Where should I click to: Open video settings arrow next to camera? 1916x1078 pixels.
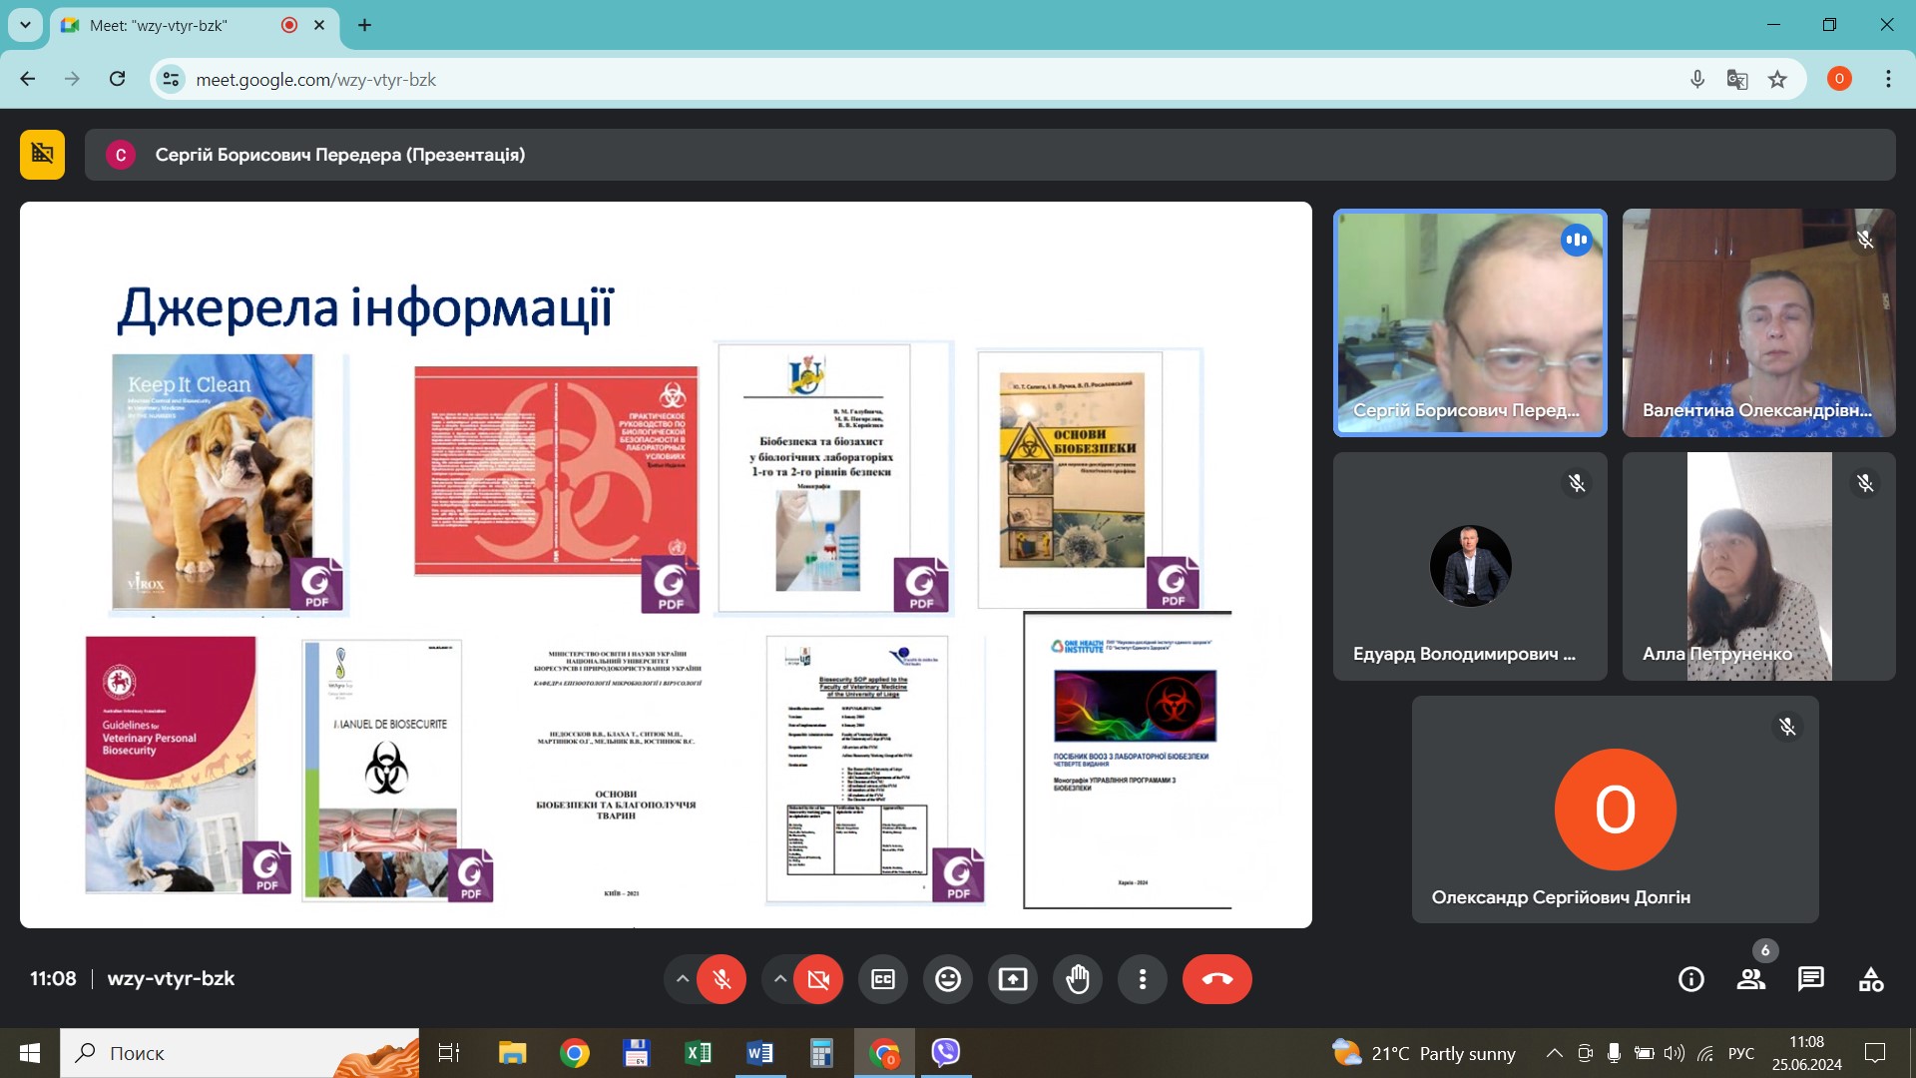pyautogui.click(x=779, y=979)
